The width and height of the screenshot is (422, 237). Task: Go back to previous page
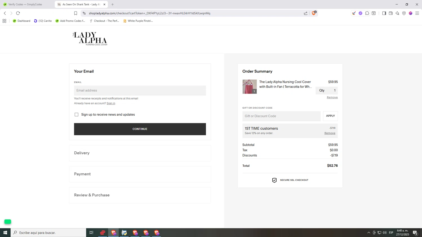point(5,13)
